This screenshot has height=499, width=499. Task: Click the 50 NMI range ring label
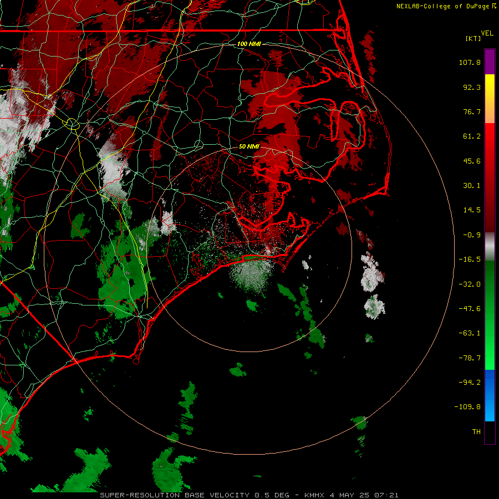249,146
